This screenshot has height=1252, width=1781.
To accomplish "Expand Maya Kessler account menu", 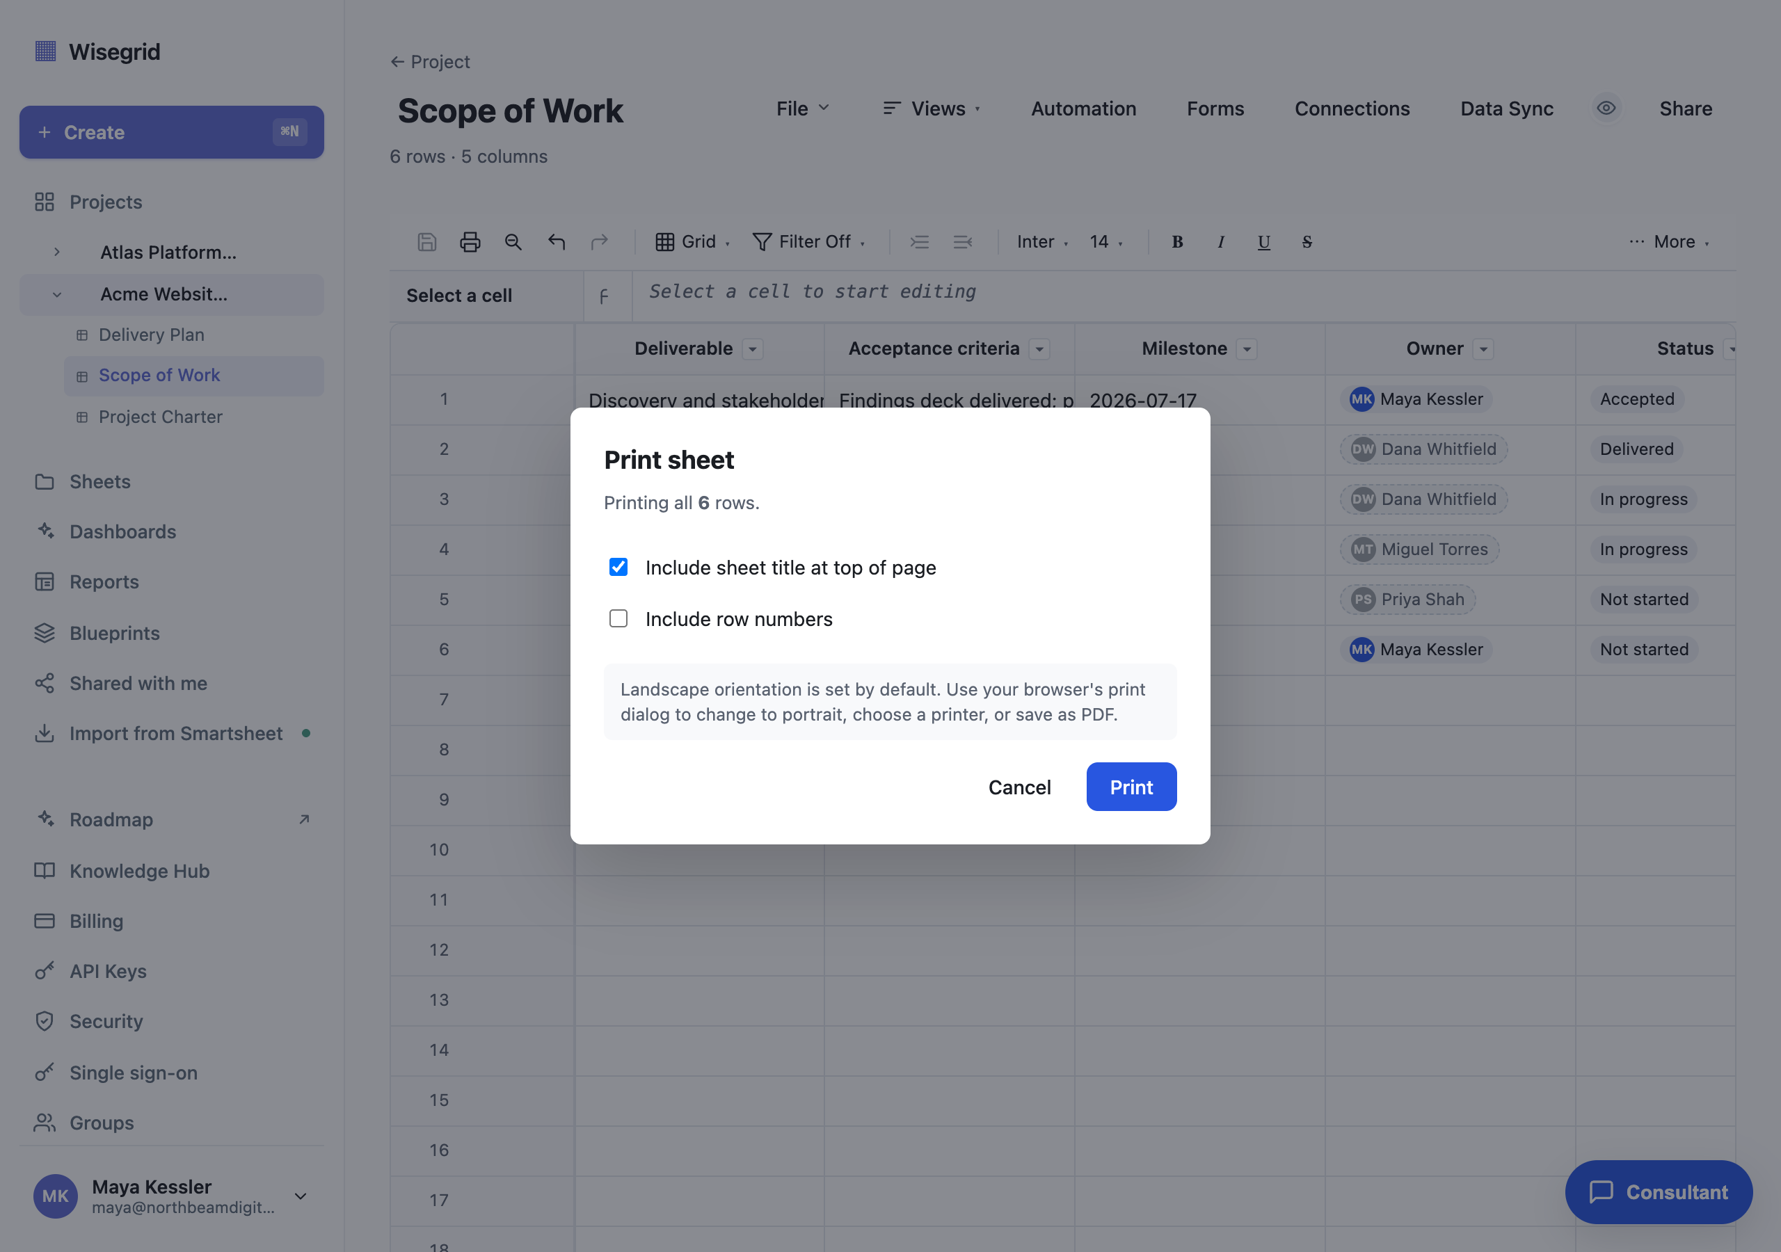I will coord(301,1196).
